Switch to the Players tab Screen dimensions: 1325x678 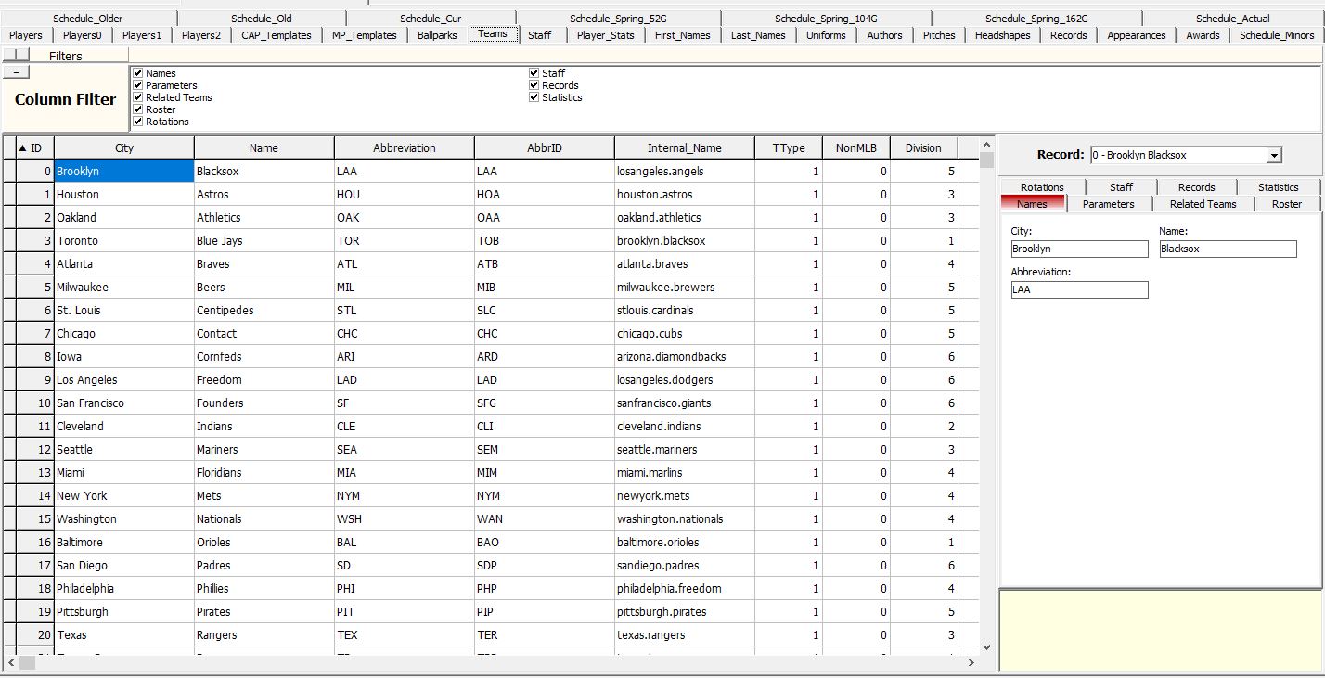click(26, 35)
